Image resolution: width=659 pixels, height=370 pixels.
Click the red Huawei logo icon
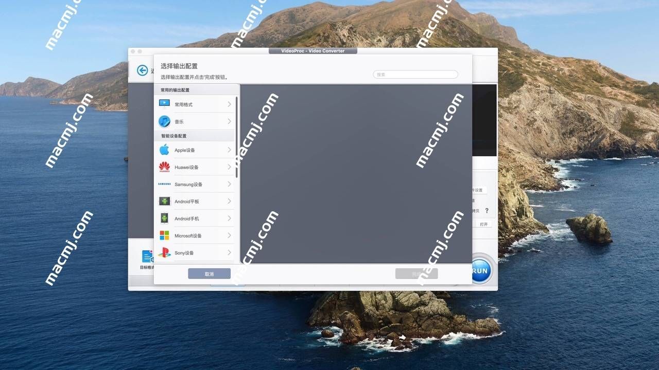(164, 167)
